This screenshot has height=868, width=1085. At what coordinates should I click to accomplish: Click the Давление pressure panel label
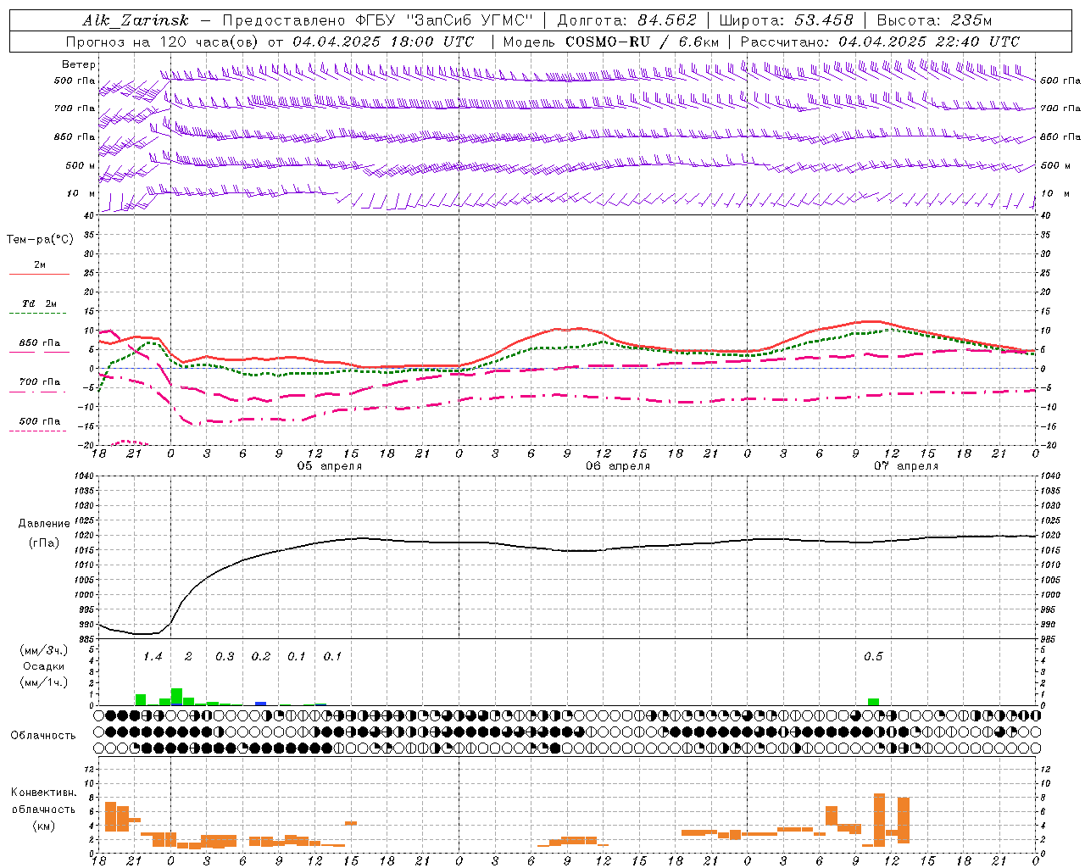(44, 524)
